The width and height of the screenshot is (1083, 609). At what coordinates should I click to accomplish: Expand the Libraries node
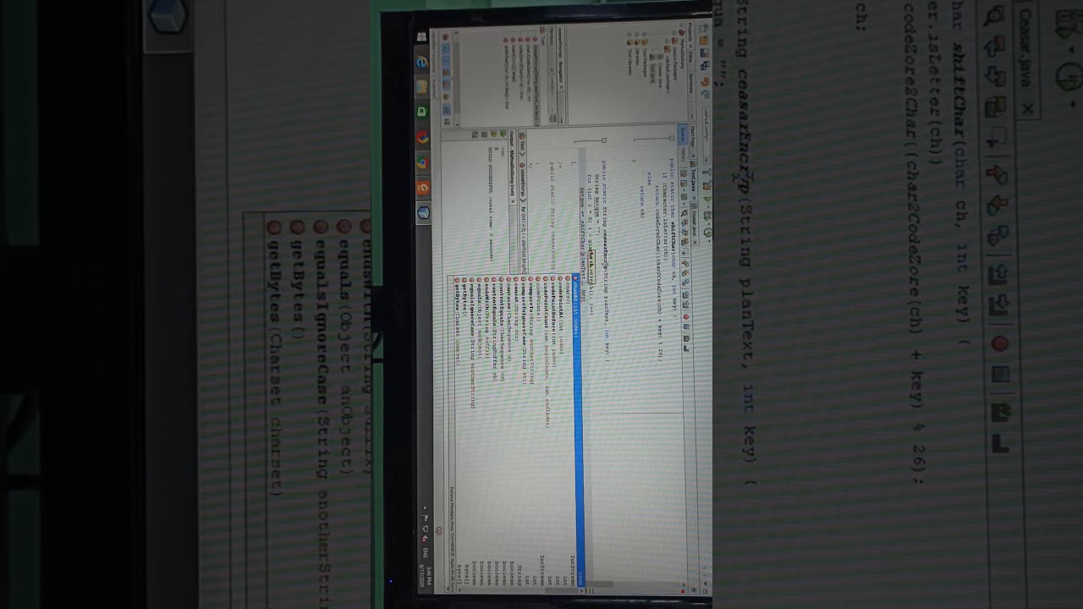[637, 34]
